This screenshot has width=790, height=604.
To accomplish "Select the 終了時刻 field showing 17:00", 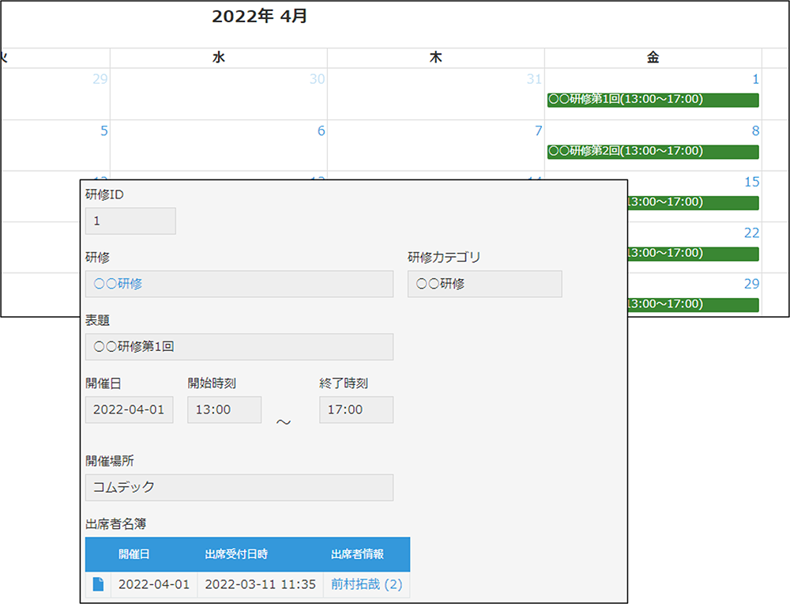I will click(x=355, y=410).
